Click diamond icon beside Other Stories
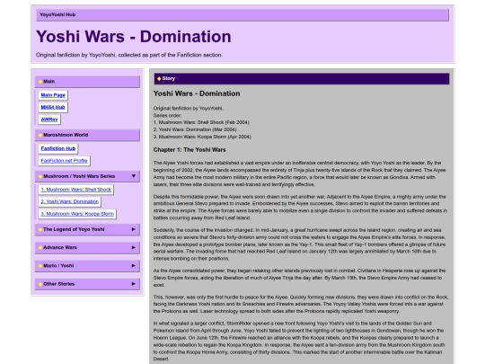The height and width of the screenshot is (364, 485). [40, 284]
